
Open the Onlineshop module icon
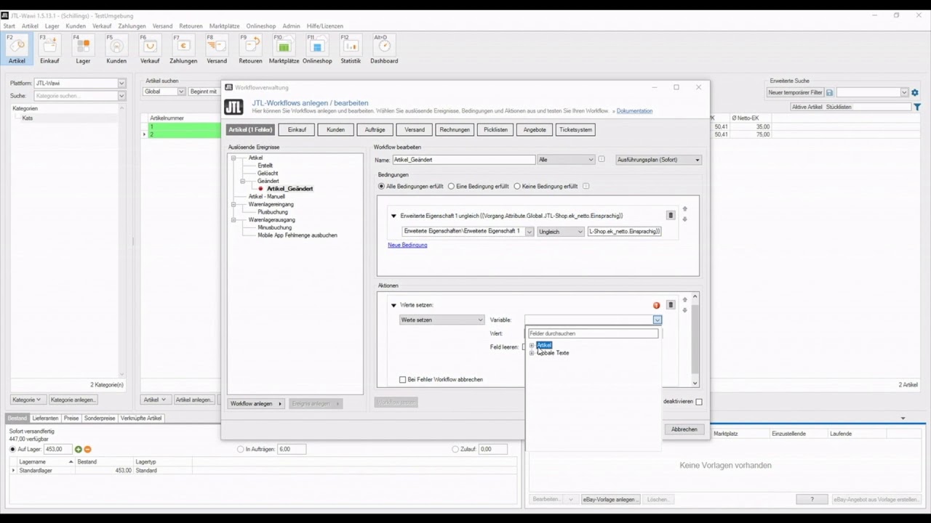[x=317, y=49]
